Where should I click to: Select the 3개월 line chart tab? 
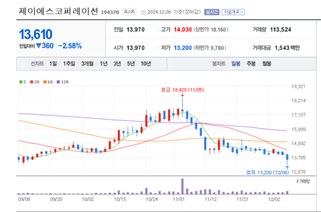tap(87, 64)
